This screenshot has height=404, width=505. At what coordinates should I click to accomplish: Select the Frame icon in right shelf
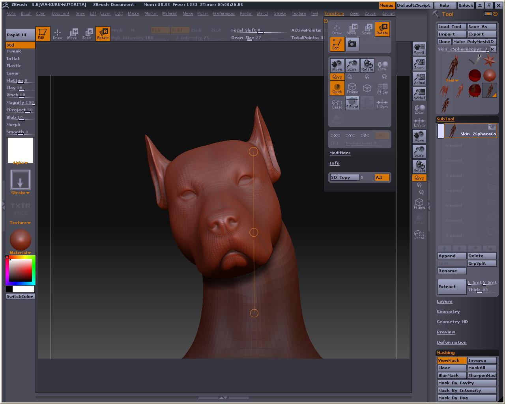coord(419,204)
